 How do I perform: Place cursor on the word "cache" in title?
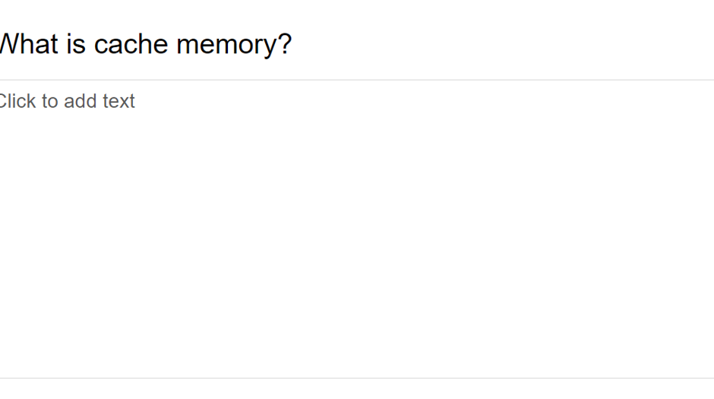131,45
